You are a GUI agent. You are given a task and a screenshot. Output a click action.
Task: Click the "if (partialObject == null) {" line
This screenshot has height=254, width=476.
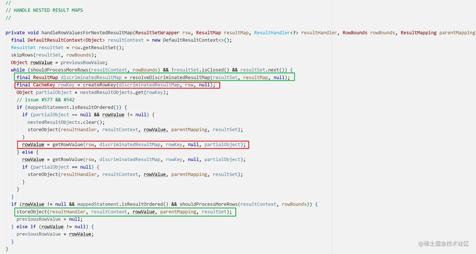[61, 167]
